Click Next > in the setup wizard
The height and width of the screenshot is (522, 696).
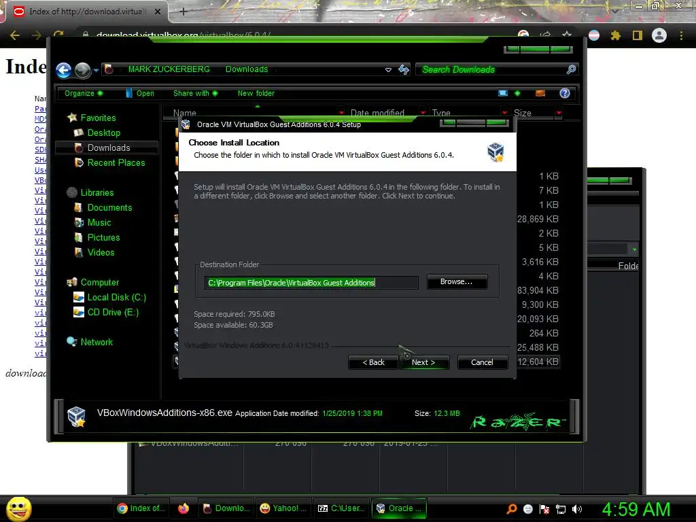point(423,362)
